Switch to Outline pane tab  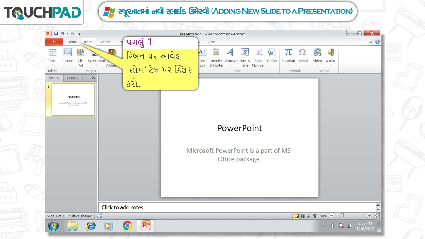pyautogui.click(x=73, y=78)
